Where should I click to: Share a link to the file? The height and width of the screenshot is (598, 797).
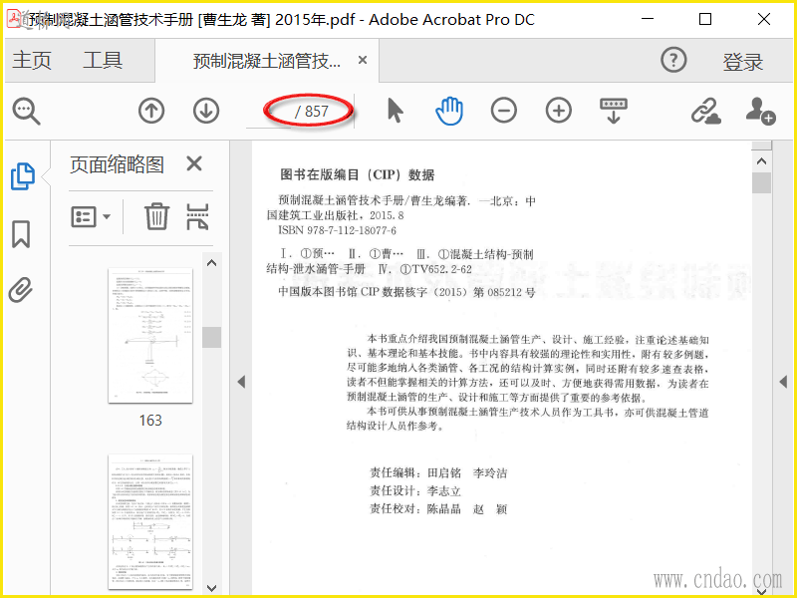(x=705, y=111)
